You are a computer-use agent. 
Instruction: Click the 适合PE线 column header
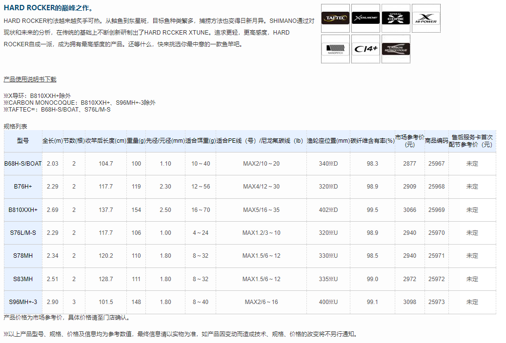(261, 141)
